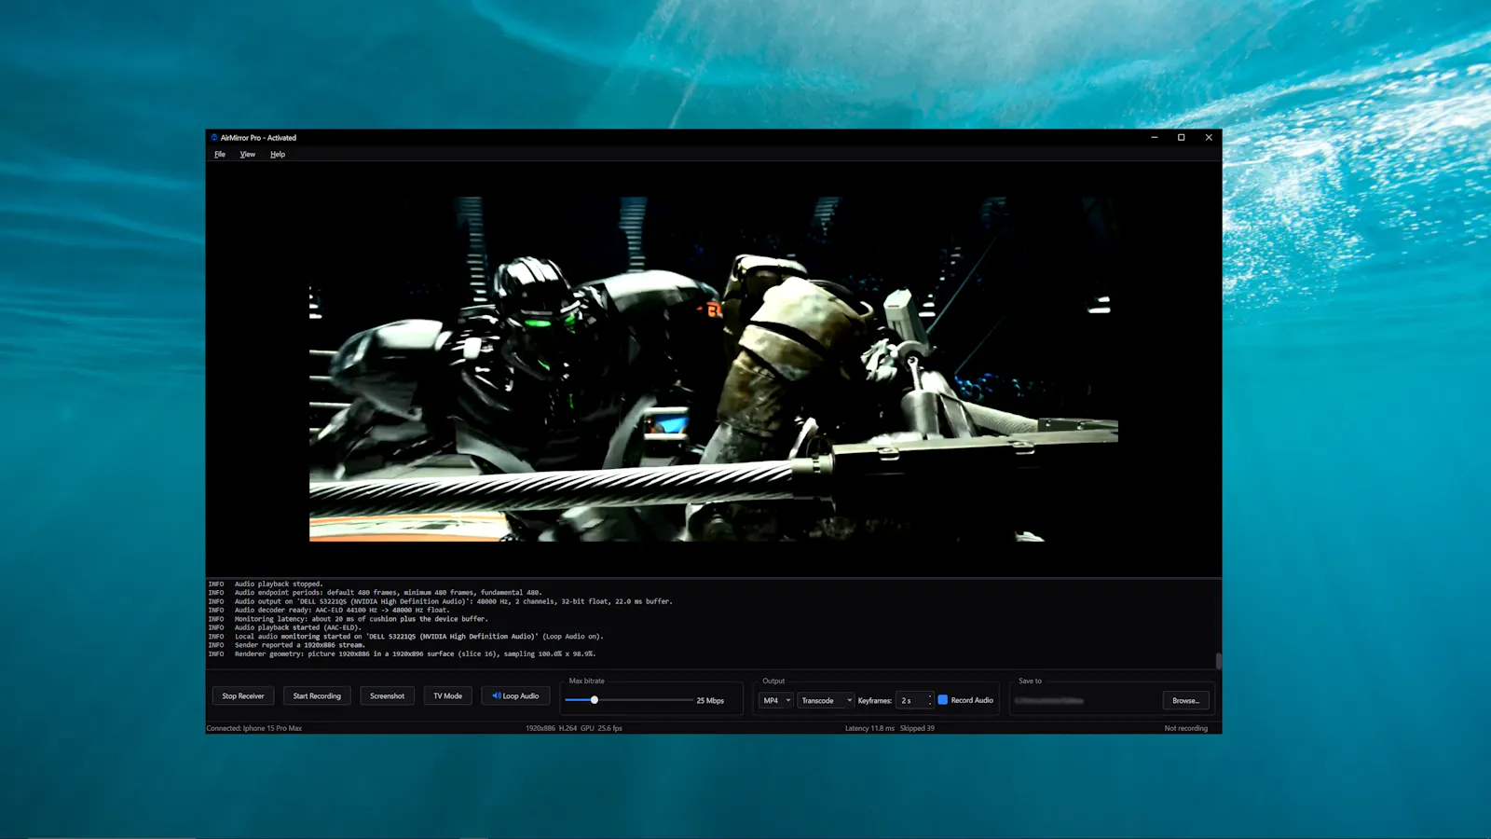Click the 'Not recording' status text
The height and width of the screenshot is (839, 1491).
tap(1185, 728)
